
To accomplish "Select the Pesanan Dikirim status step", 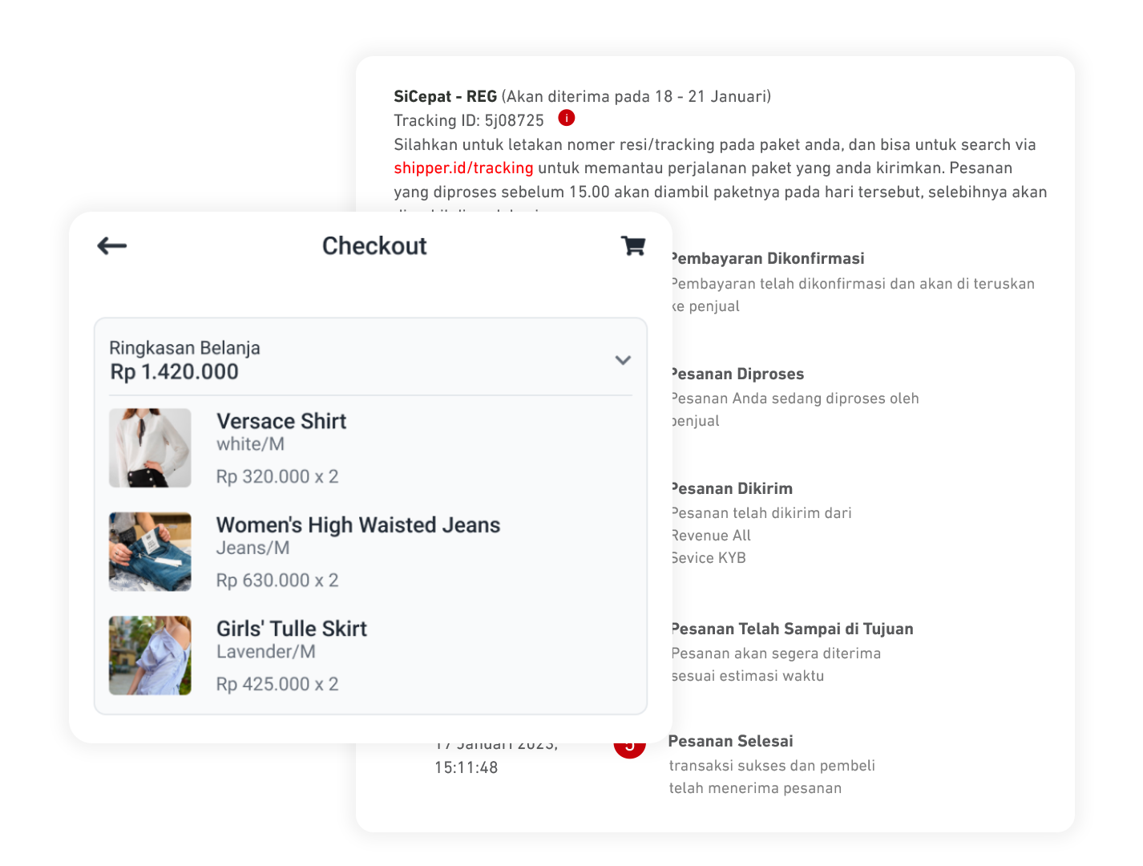I will [x=733, y=488].
